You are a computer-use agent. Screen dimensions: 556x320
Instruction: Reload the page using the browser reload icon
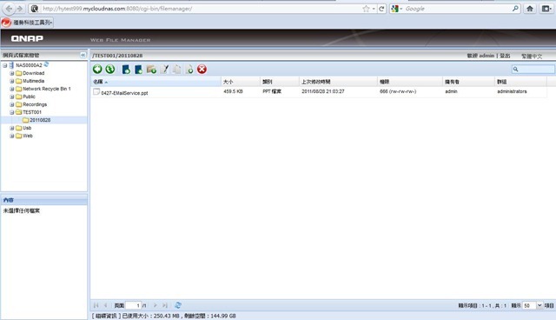pos(381,9)
